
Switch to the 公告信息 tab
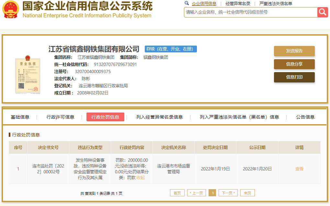click(x=305, y=117)
